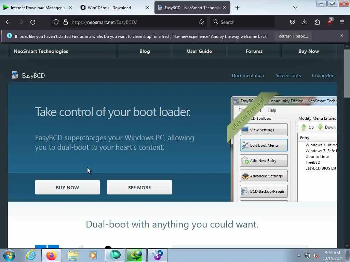350x262 pixels.
Task: Click Advanced Settings in preview
Action: [264, 176]
